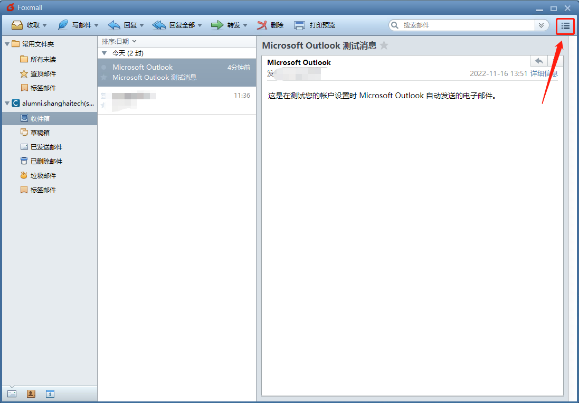
Task: Click the message body text starting 这是在测试
Action: (x=382, y=96)
